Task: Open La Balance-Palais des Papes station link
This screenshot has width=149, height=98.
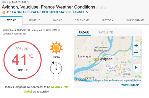Action: [41, 12]
